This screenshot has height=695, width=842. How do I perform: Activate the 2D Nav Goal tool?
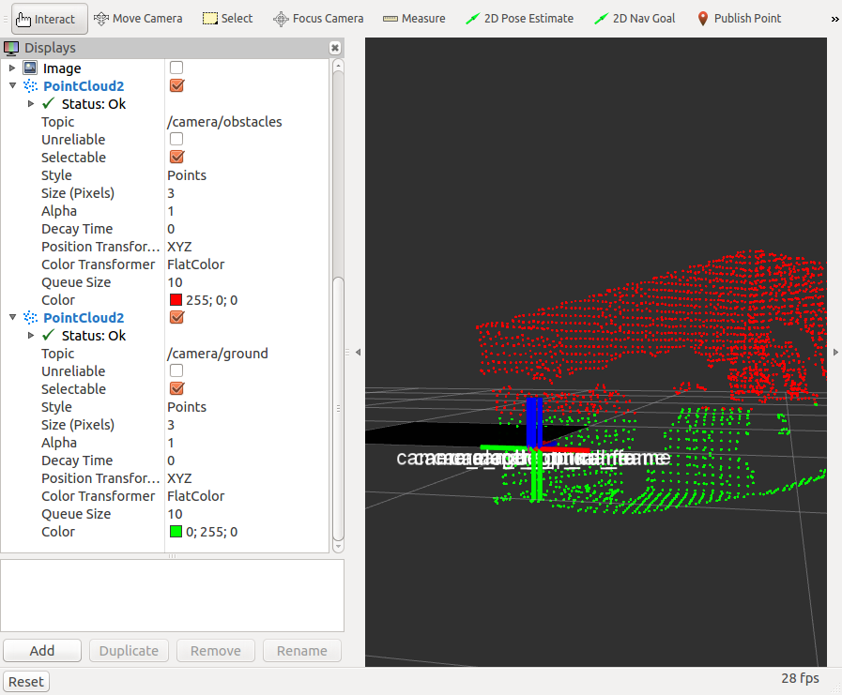pos(635,19)
